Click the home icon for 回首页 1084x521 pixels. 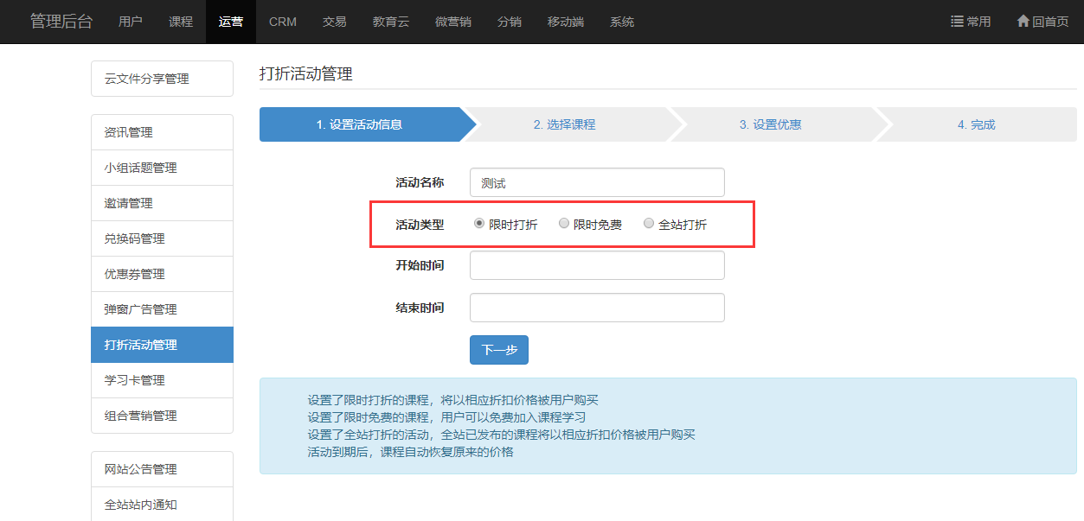coord(1023,22)
